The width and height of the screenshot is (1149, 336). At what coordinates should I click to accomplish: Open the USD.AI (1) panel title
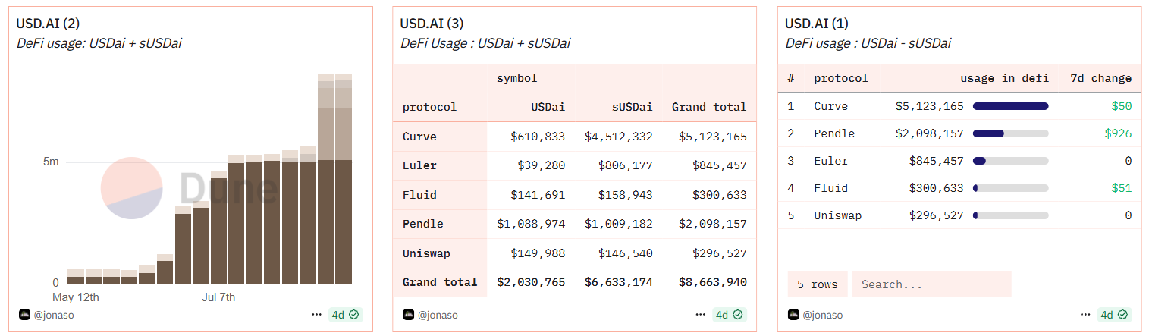816,24
